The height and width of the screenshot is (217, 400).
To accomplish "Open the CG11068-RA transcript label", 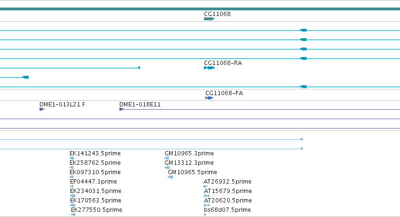I will [223, 63].
